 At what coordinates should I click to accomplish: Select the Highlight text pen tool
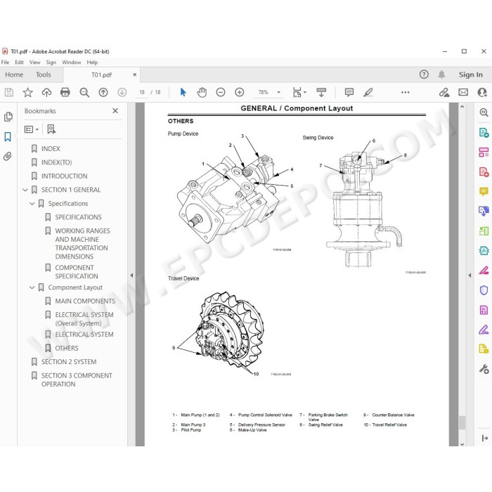368,92
